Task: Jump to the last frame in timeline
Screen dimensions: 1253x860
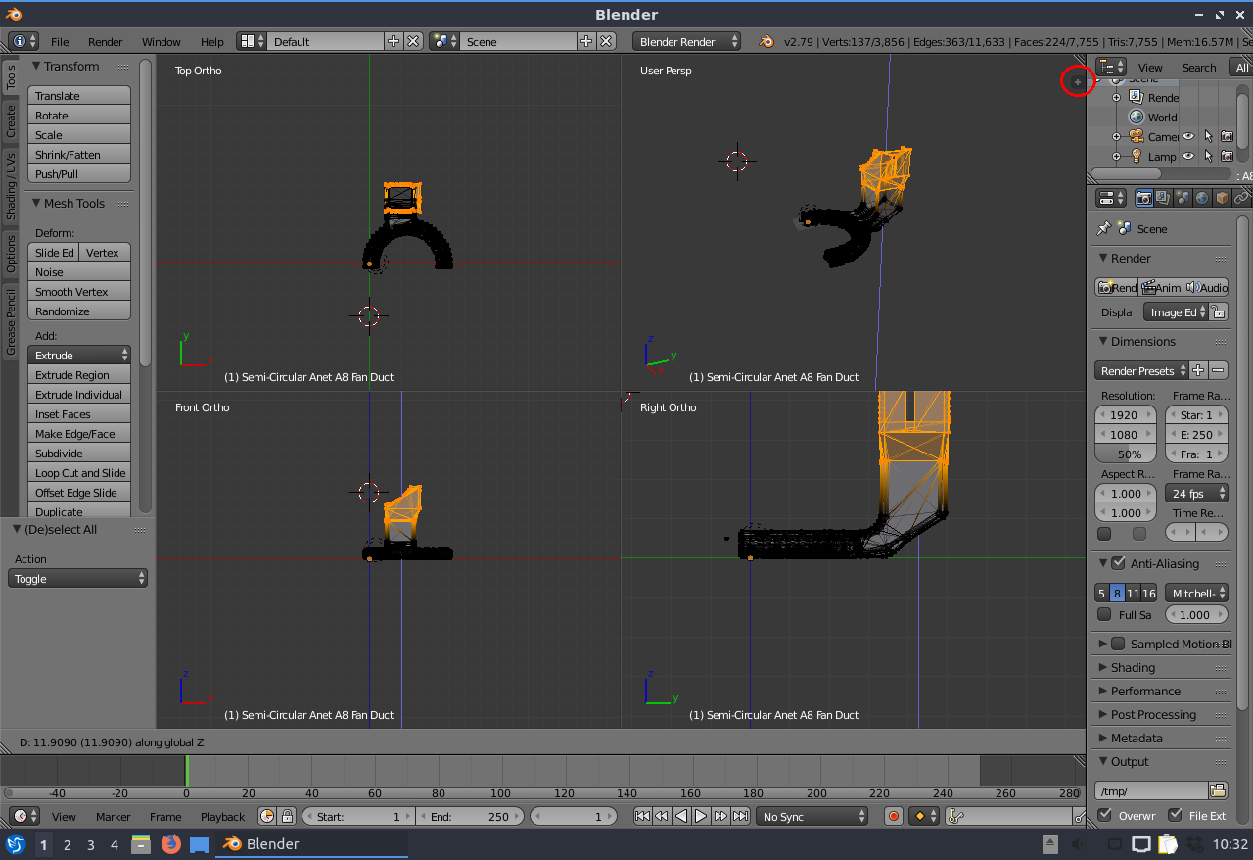Action: 740,816
